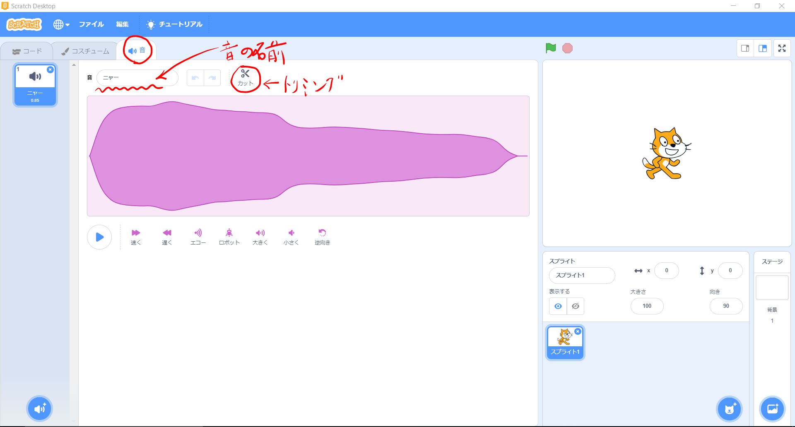Edit the 向き direction field
Viewport: 795px width, 427px height.
(x=726, y=306)
